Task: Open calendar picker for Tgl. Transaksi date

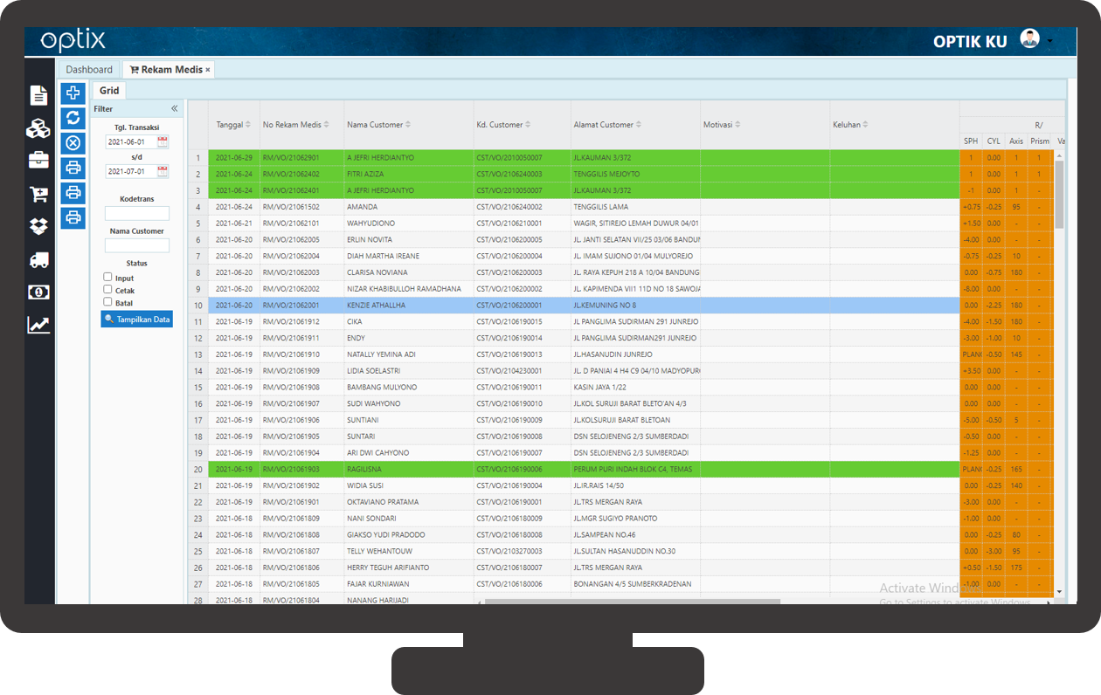Action: point(163,141)
